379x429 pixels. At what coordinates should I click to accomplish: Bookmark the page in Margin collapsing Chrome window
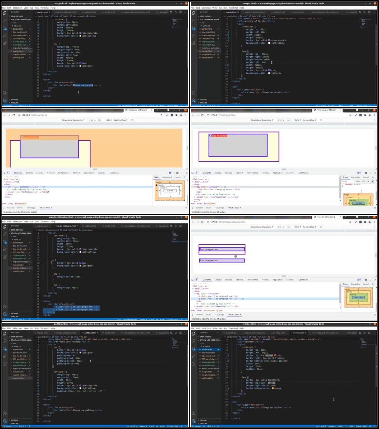coord(350,222)
